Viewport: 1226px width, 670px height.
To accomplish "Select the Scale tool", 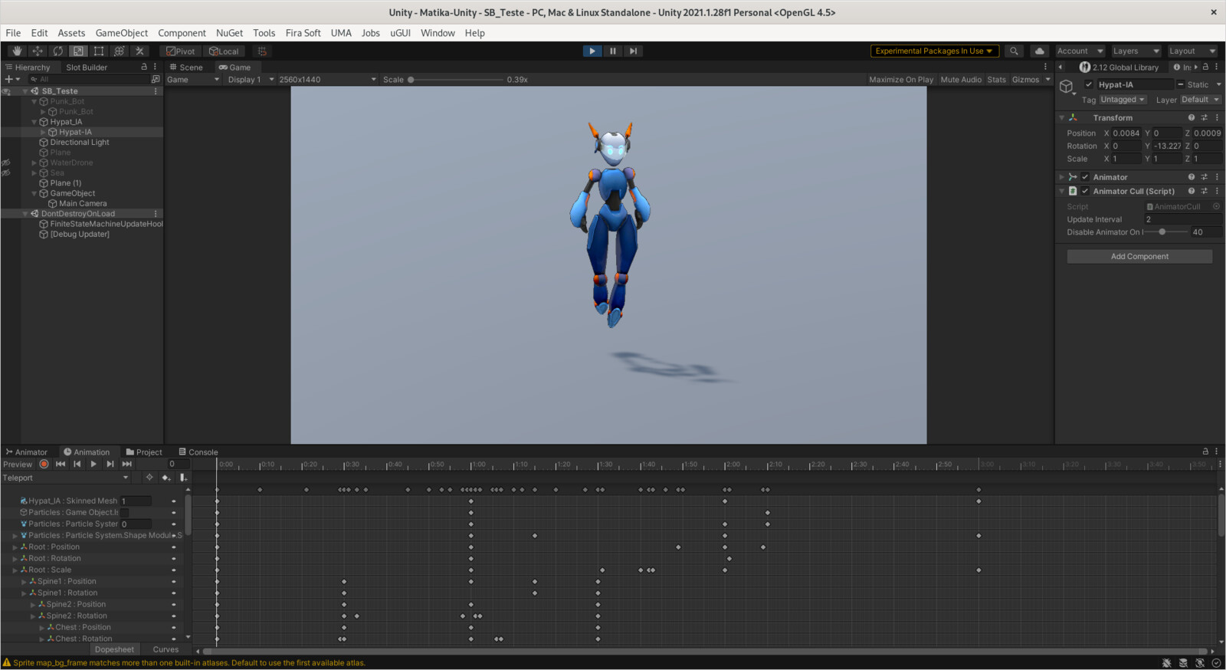I will coord(78,51).
